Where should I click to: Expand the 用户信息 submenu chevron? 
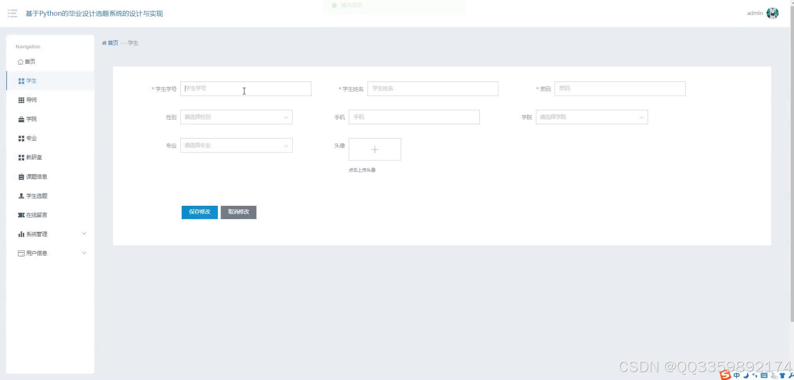84,253
